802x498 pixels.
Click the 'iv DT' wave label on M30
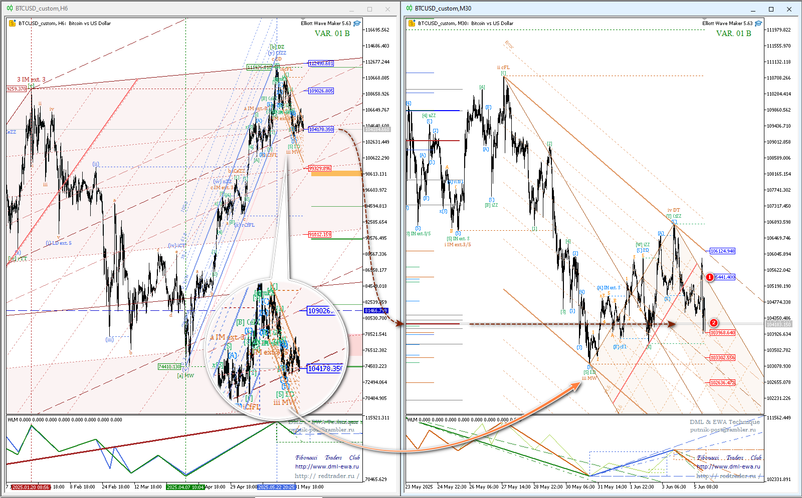(x=674, y=210)
